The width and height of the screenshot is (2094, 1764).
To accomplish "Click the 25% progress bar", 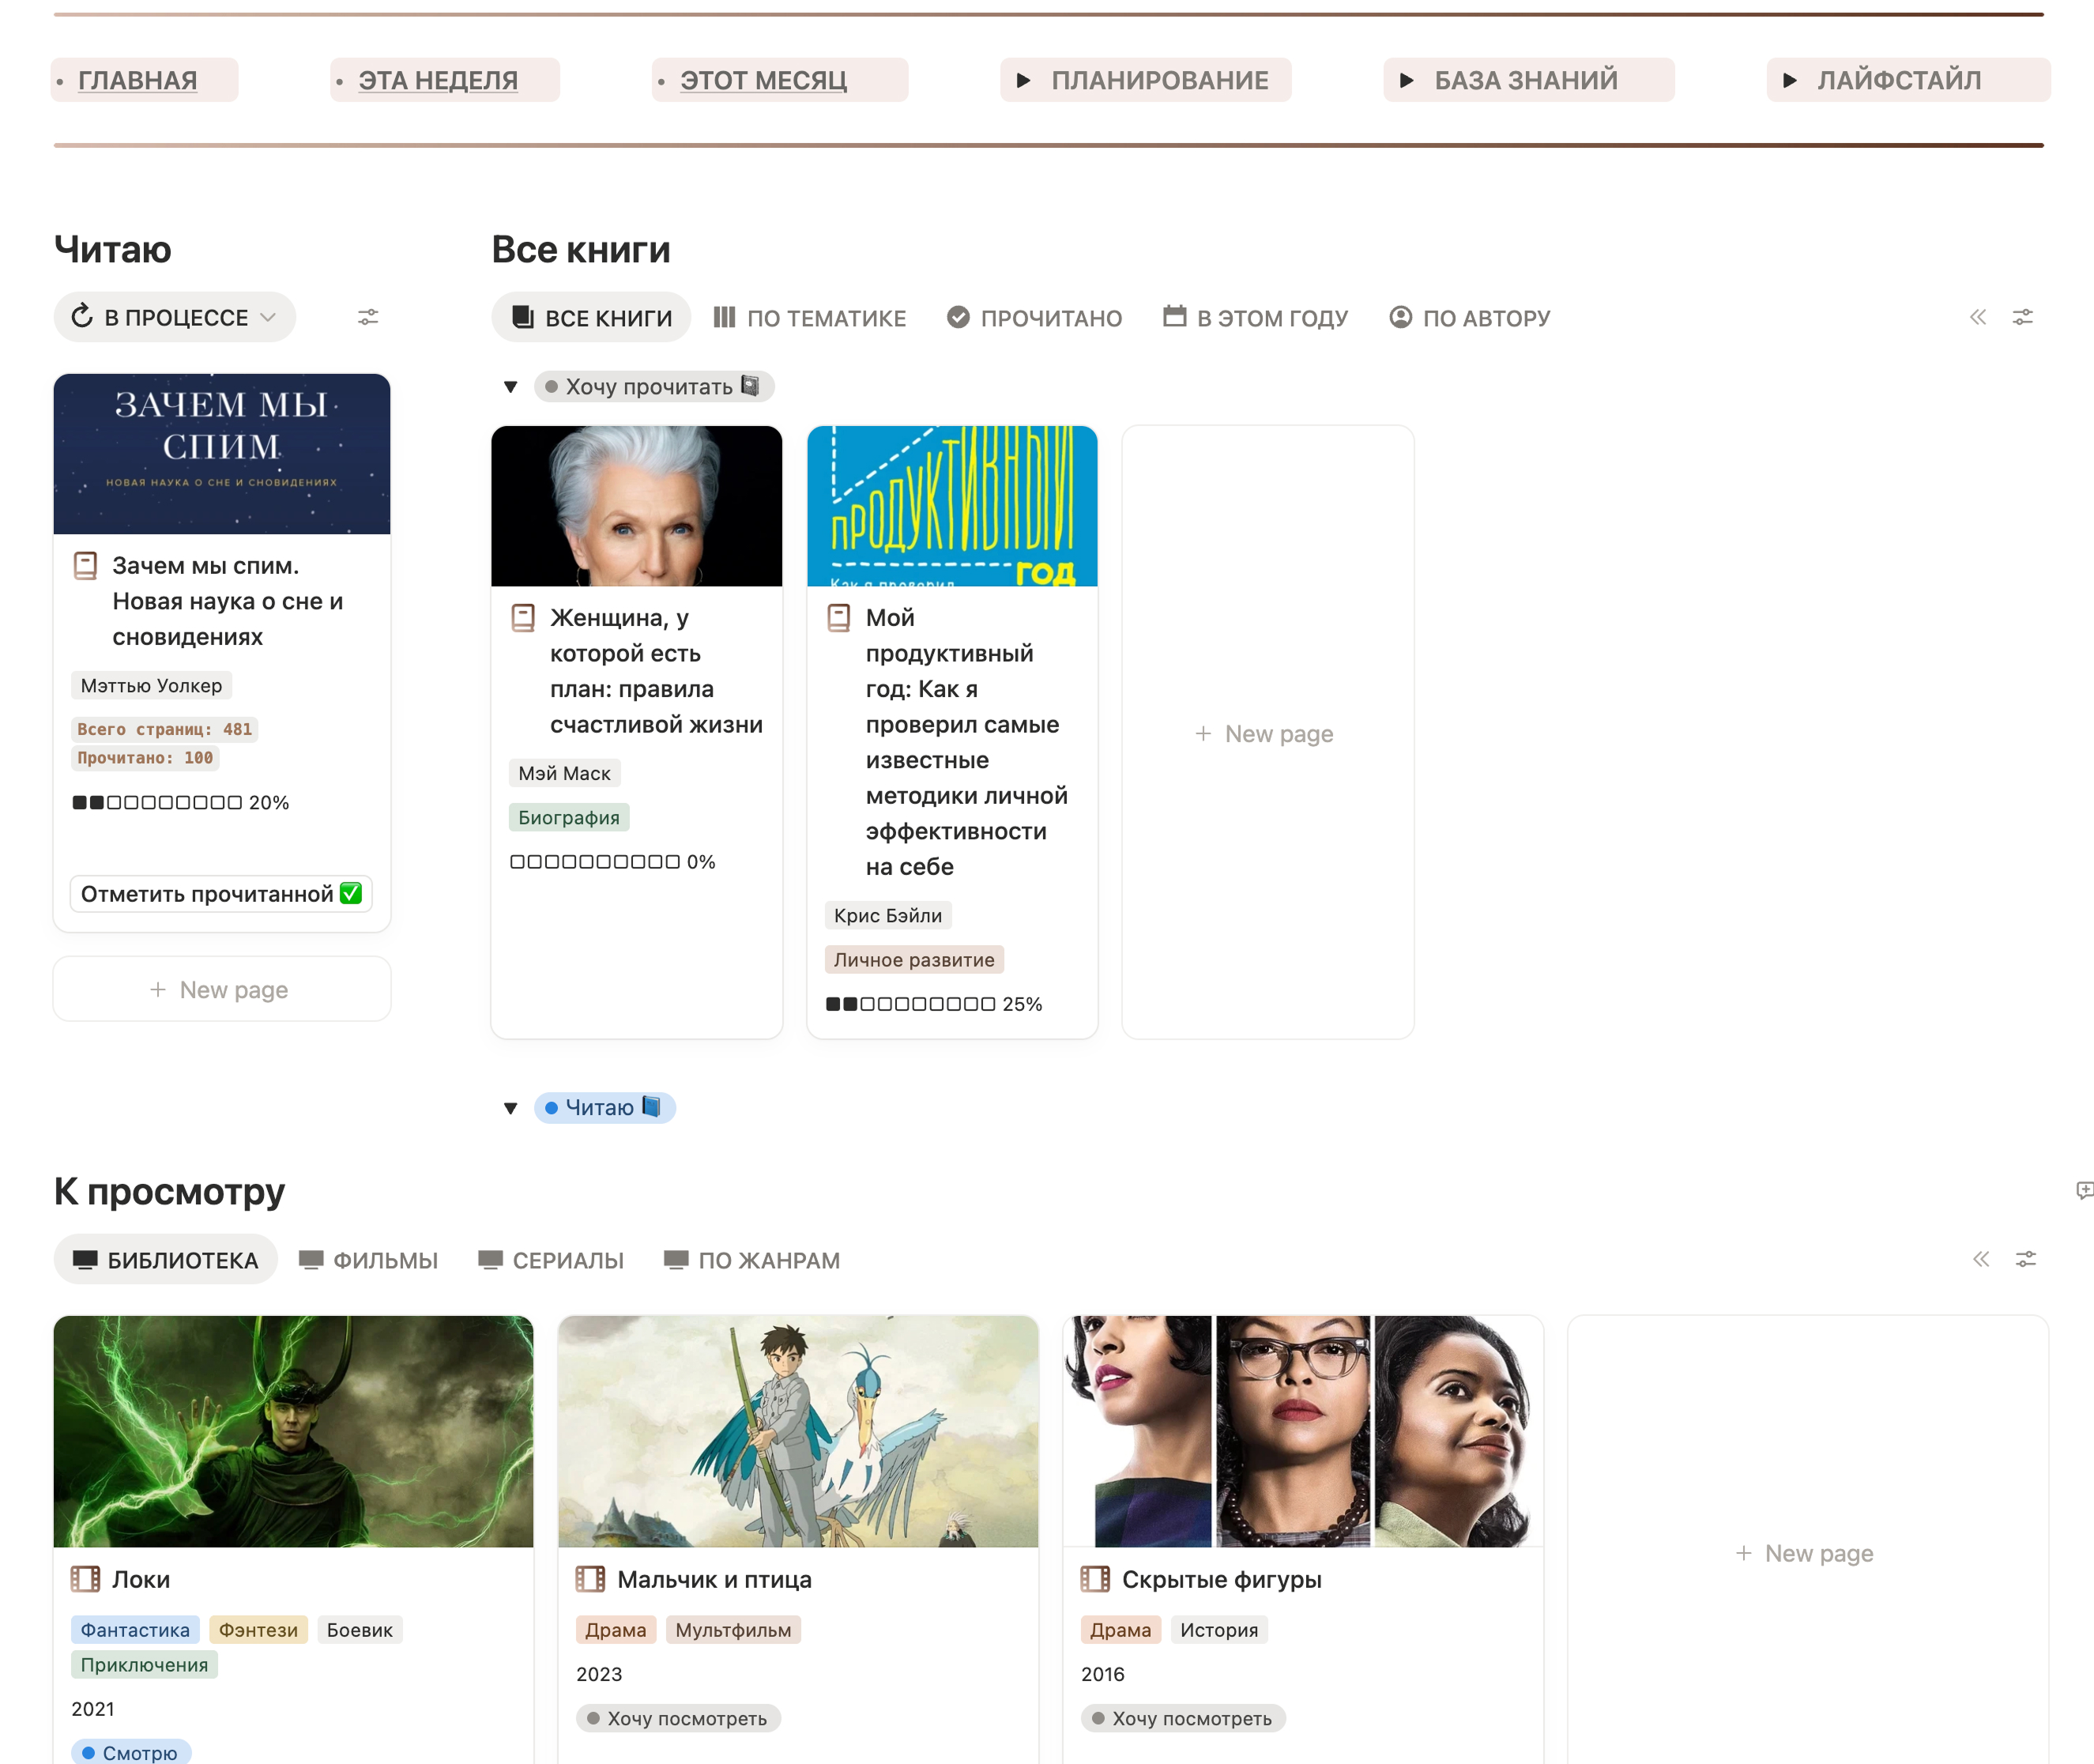I will [934, 1003].
